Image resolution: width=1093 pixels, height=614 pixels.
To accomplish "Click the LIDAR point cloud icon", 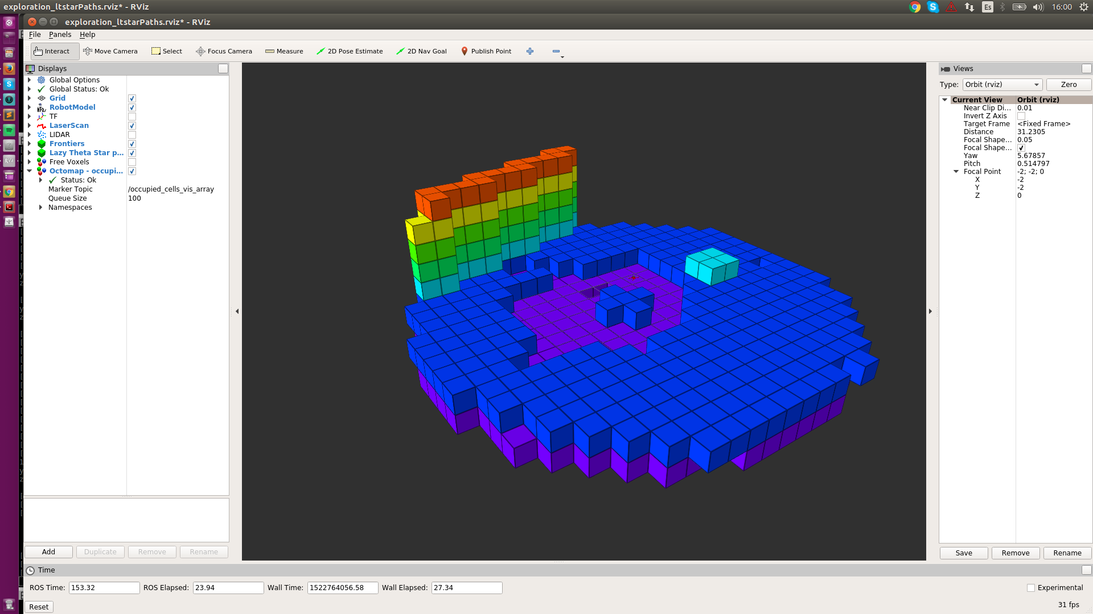I will tap(42, 135).
